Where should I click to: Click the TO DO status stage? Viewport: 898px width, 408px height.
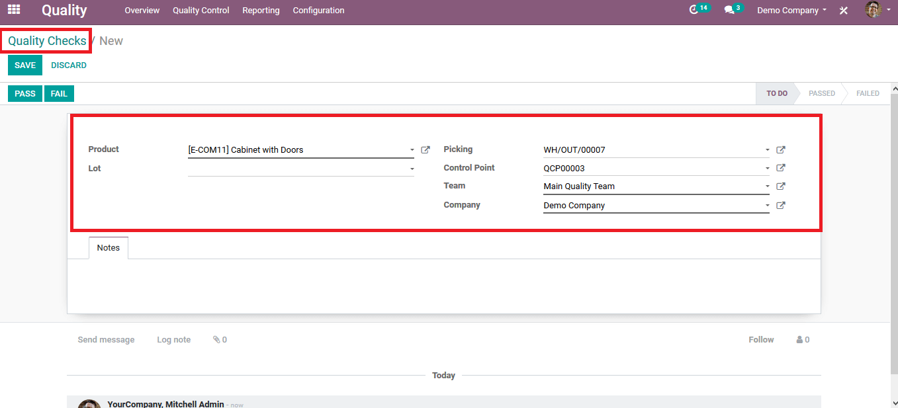[x=776, y=94]
